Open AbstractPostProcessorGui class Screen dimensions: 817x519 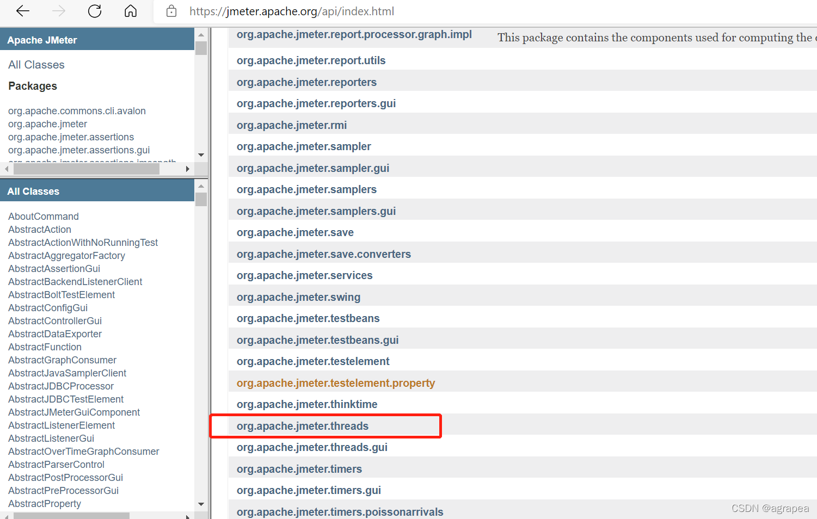(x=65, y=478)
